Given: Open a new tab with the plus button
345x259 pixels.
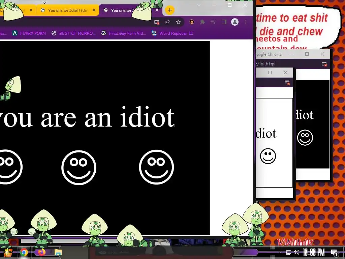Looking at the screenshot, I should click(x=170, y=10).
